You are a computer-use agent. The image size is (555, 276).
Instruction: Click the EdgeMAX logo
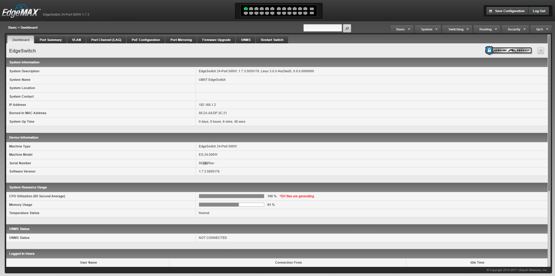[x=20, y=13]
